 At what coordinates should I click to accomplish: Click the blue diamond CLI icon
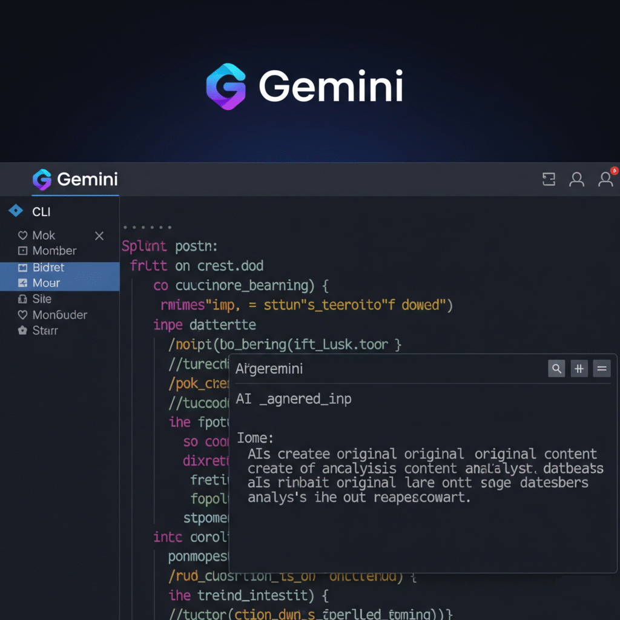pyautogui.click(x=16, y=211)
